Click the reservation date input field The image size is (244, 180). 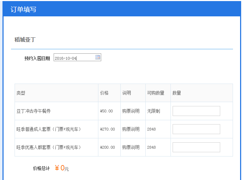tap(77, 57)
